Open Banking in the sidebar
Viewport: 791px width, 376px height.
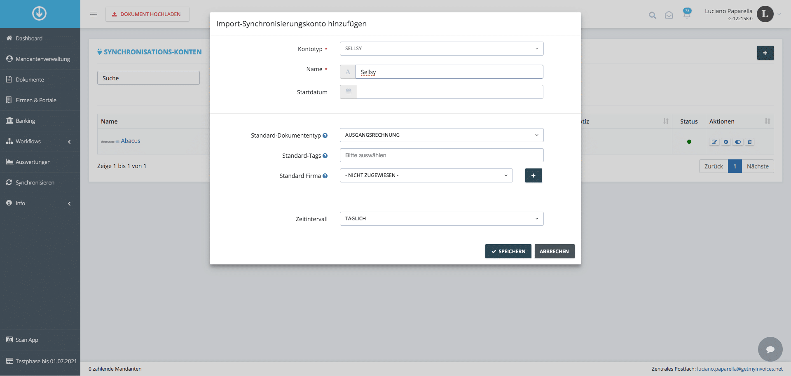[40, 121]
